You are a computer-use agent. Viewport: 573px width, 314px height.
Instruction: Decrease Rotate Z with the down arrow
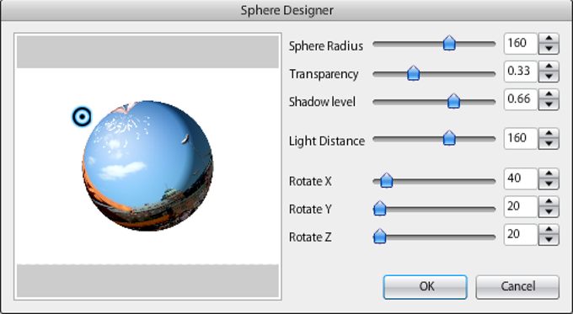549,240
